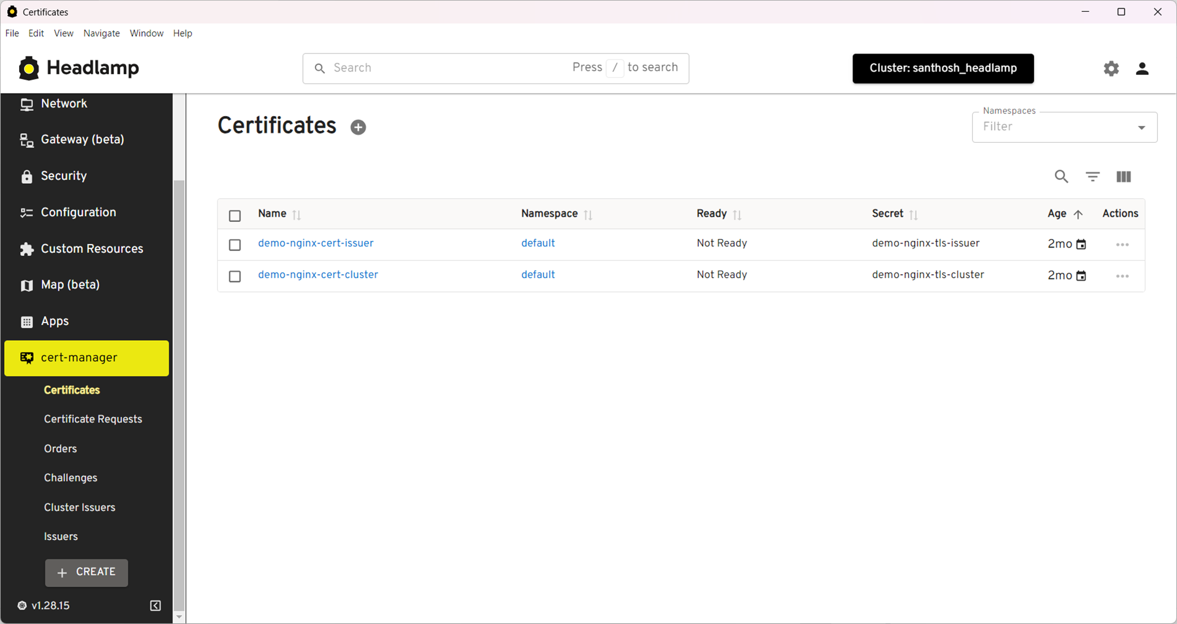
Task: Show or hide columns icon
Action: pos(1123,177)
